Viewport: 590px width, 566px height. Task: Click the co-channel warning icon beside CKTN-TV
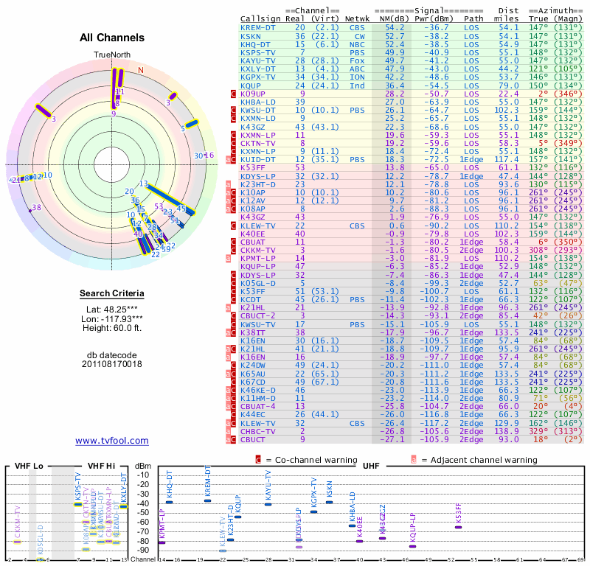tap(233, 143)
